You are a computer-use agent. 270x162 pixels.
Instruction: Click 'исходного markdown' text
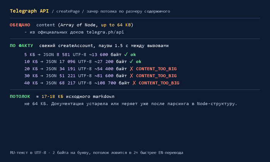[x=90, y=96]
